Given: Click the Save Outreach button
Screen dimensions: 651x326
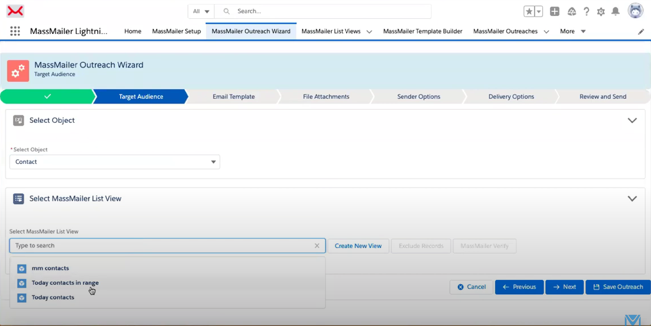Looking at the screenshot, I should 618,287.
